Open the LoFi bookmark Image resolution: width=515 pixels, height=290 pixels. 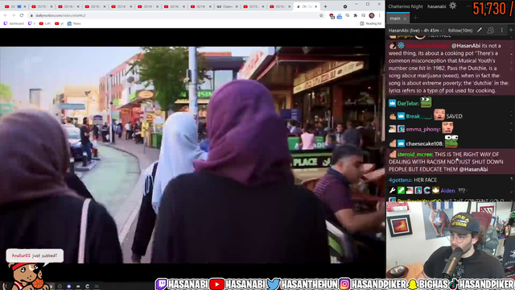[45, 23]
